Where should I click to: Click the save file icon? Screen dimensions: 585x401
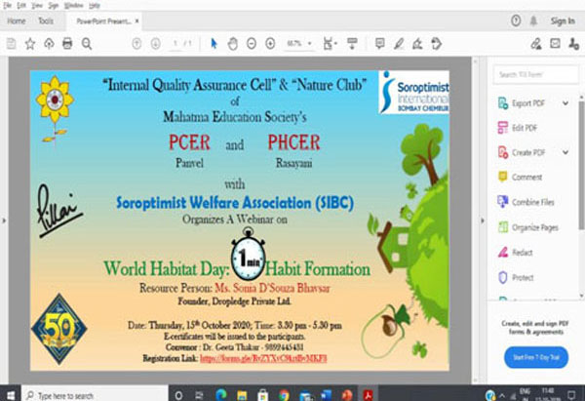[11, 44]
